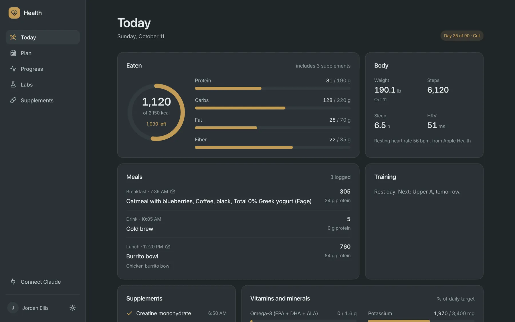Go to the Progress section

point(43,69)
